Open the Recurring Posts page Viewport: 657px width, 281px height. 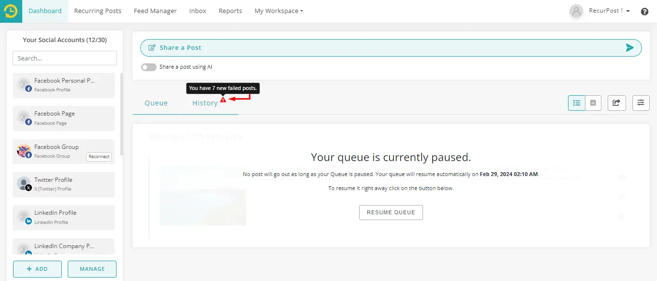(98, 11)
